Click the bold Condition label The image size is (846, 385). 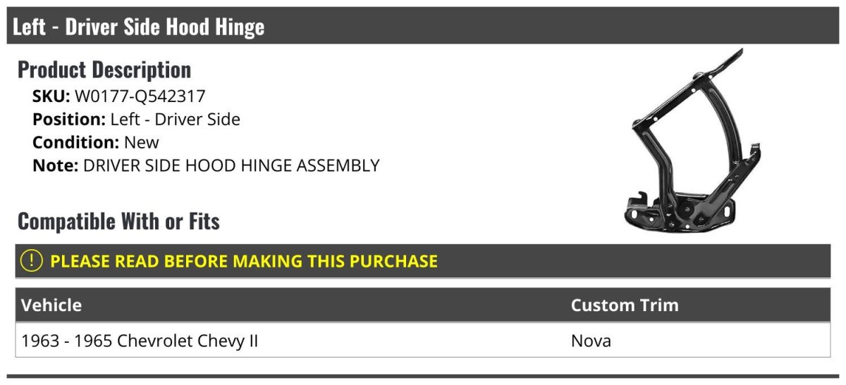(x=75, y=143)
